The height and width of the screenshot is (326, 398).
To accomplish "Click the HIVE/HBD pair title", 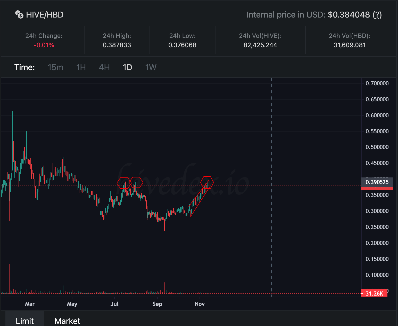I will point(45,15).
